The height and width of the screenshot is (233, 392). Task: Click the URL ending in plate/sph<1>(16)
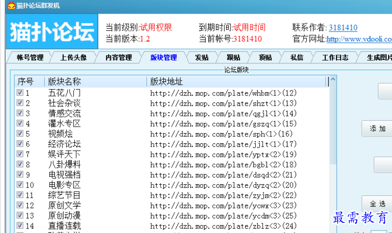pos(221,134)
